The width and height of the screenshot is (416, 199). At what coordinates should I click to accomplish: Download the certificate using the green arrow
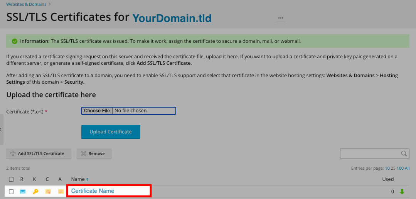coord(402,191)
